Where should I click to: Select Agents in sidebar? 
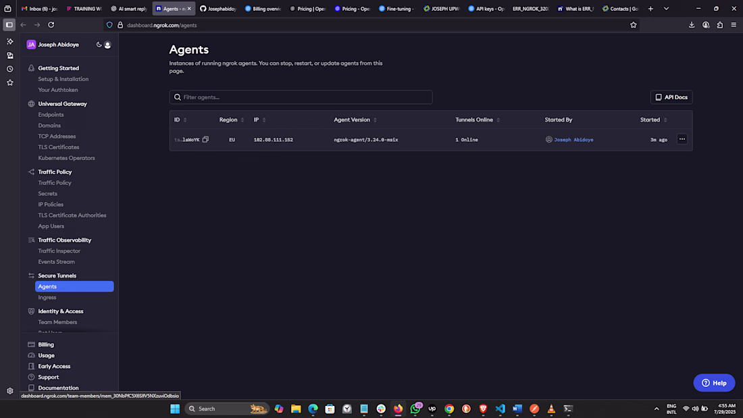point(74,286)
